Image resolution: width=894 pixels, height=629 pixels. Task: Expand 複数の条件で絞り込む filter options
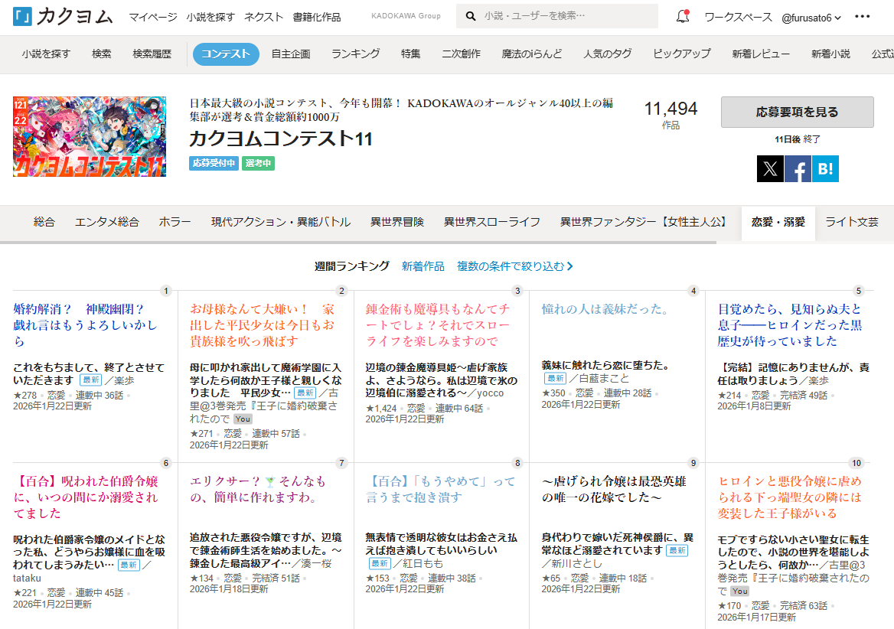(514, 266)
